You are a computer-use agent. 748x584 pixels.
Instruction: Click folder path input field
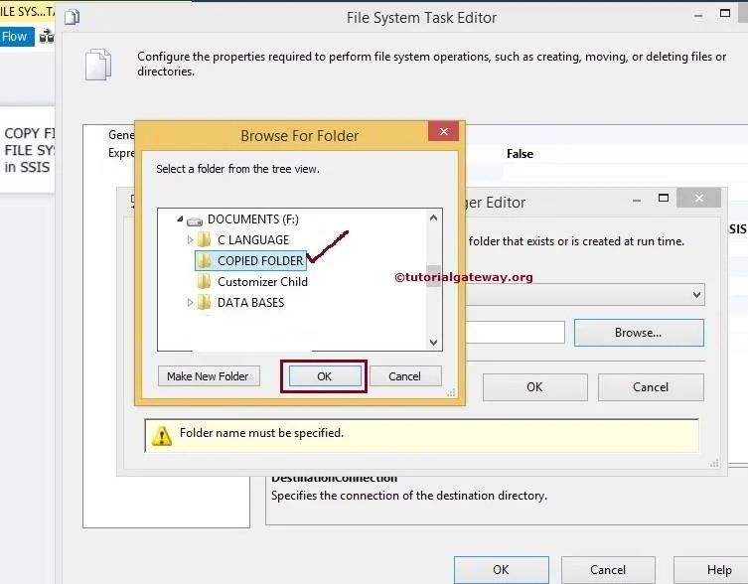pyautogui.click(x=515, y=333)
